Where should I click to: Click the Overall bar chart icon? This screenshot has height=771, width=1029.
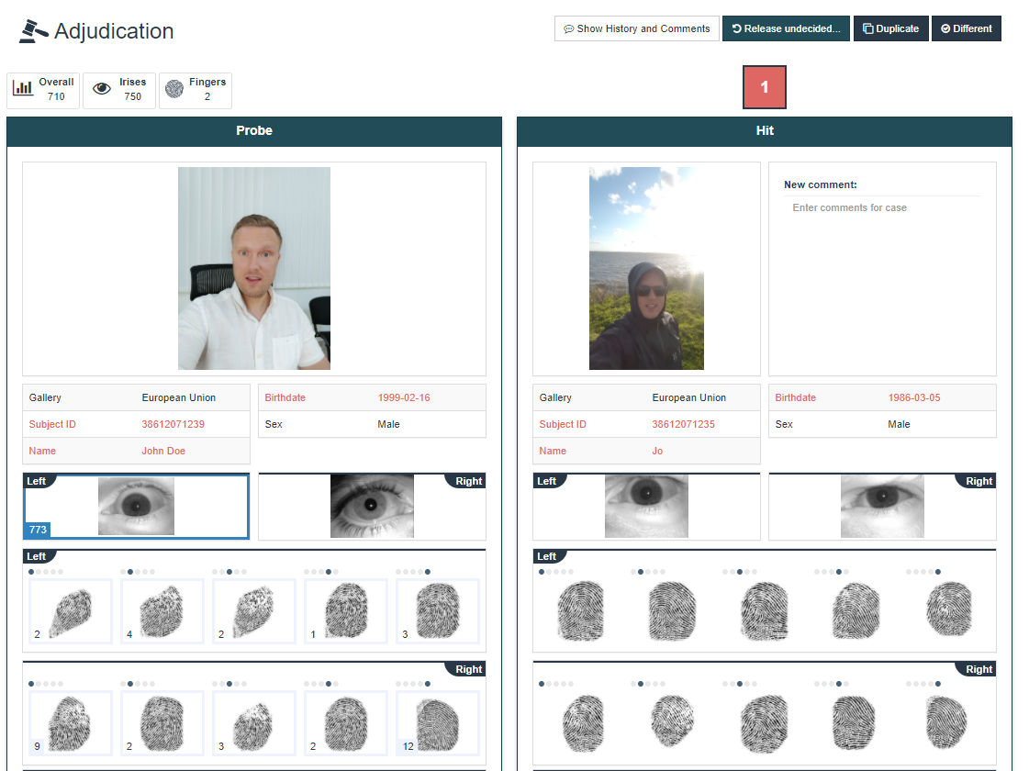point(23,88)
